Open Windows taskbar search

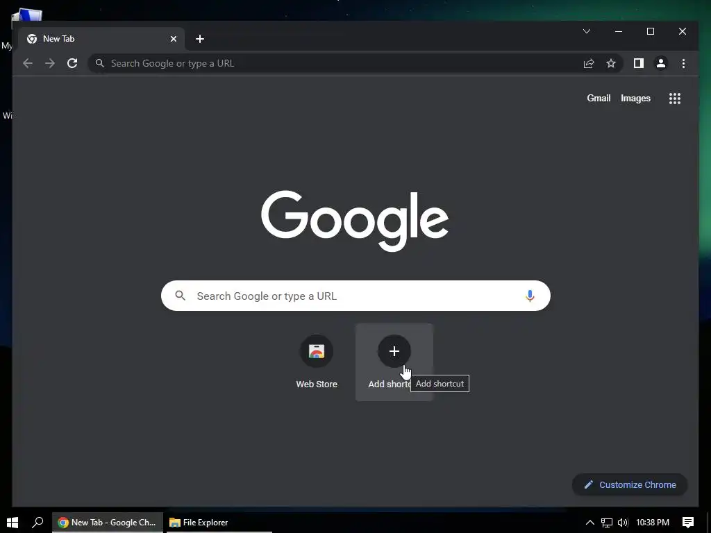tap(37, 522)
